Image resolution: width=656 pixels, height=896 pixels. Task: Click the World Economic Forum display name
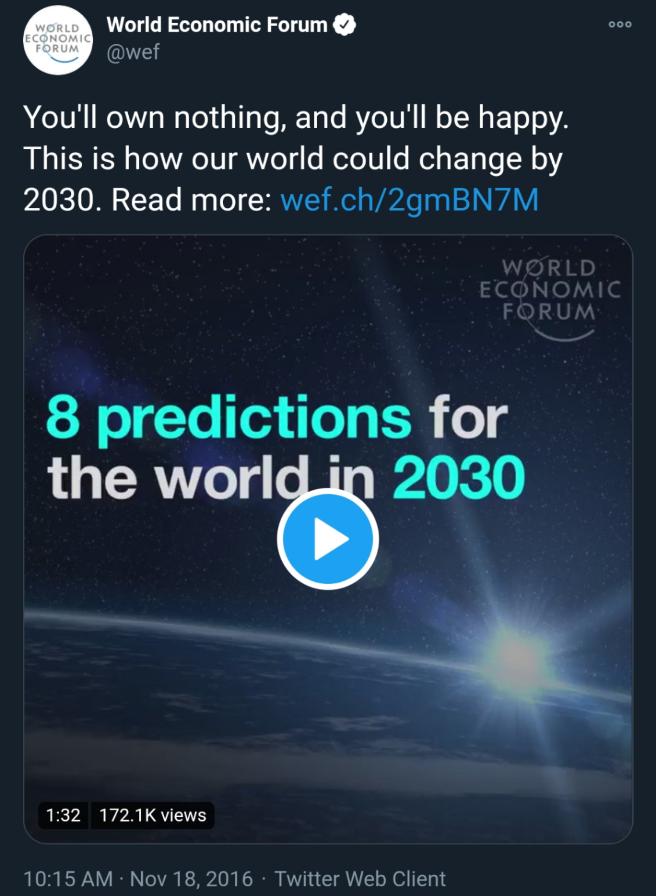point(217,24)
